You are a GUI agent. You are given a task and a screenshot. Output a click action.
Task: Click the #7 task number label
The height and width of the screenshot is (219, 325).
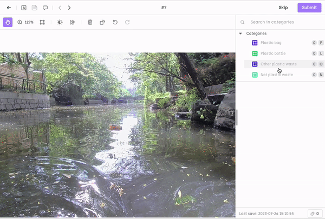(164, 8)
